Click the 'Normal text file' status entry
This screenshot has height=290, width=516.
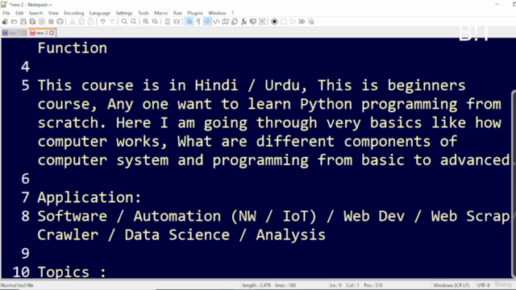pos(17,285)
